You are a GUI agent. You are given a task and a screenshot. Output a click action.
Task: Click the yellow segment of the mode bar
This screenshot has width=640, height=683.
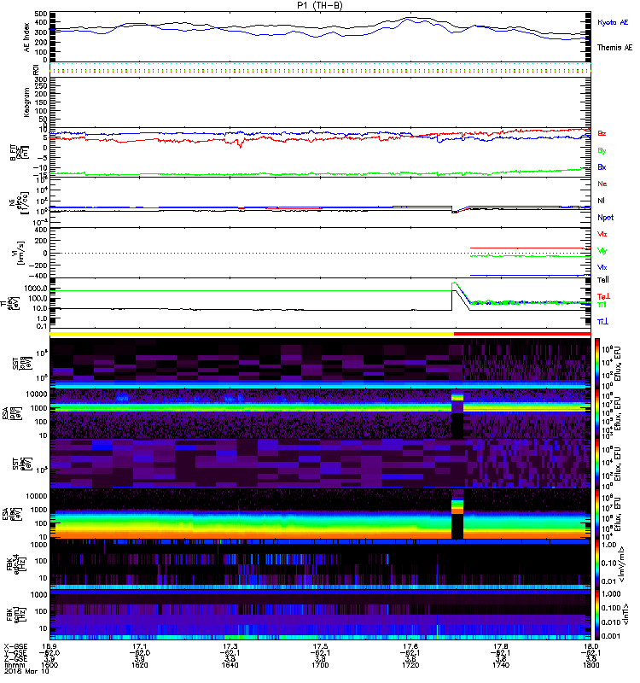[252, 334]
